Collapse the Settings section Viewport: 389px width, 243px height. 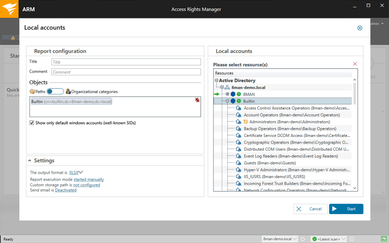(x=30, y=160)
